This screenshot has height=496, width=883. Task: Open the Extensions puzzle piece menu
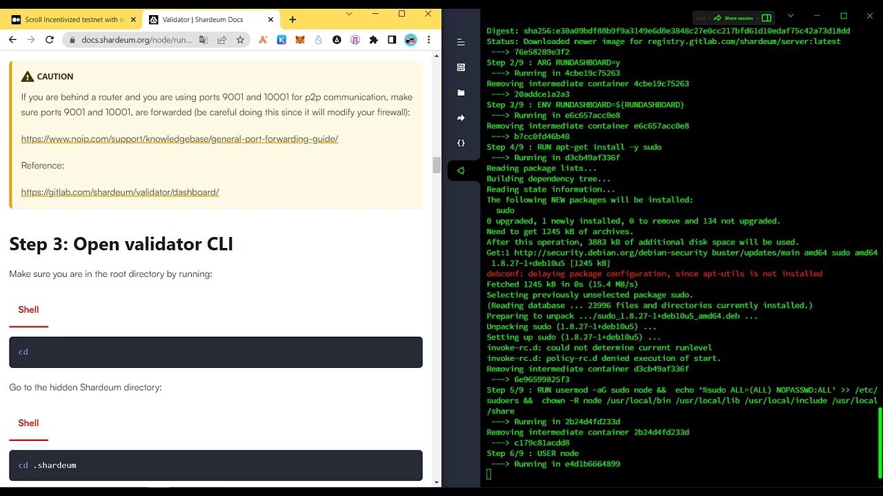pos(373,40)
